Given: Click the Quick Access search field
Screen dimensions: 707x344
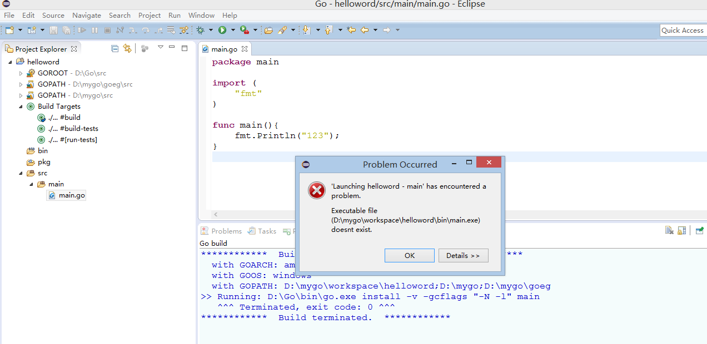Looking at the screenshot, I should click(683, 31).
